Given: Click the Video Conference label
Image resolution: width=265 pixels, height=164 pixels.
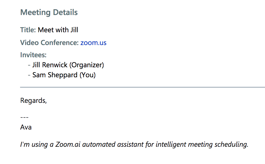Looking at the screenshot, I should pyautogui.click(x=49, y=43).
